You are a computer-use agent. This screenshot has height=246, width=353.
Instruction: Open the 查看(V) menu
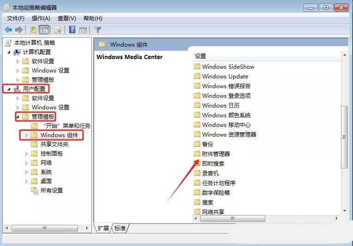(66, 18)
